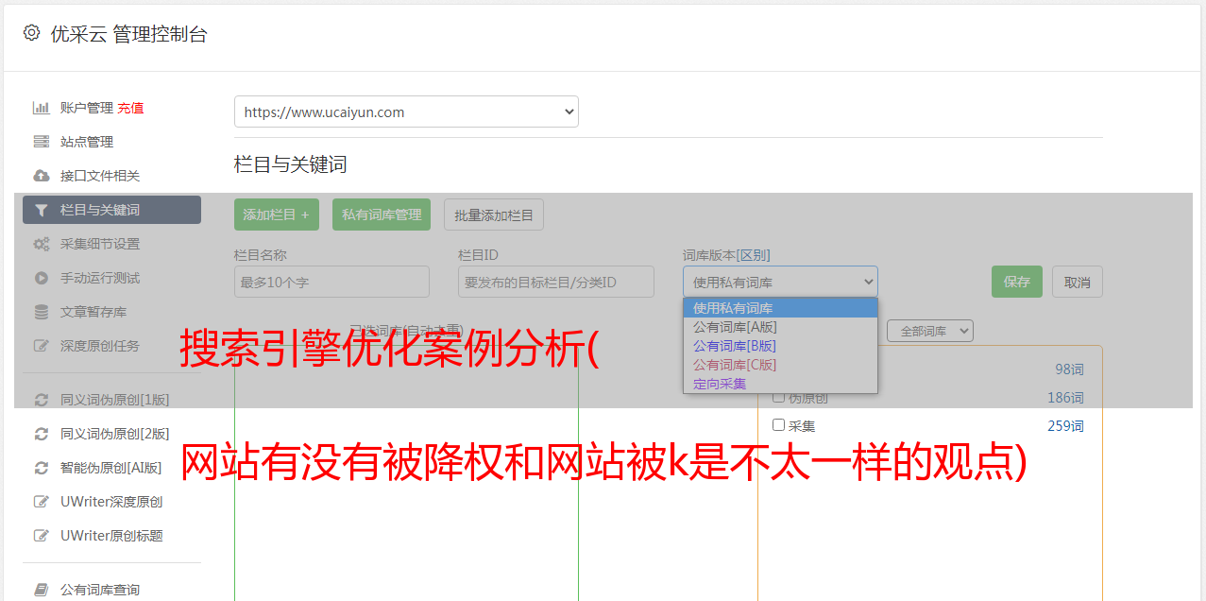Viewport: 1206px width, 601px height.
Task: Choose 公有词库[C版] option
Action: click(x=780, y=365)
